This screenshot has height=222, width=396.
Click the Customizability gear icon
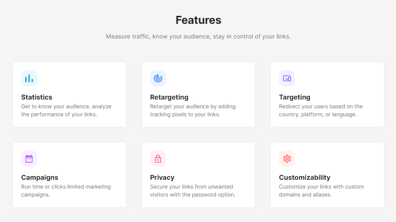[x=287, y=158]
